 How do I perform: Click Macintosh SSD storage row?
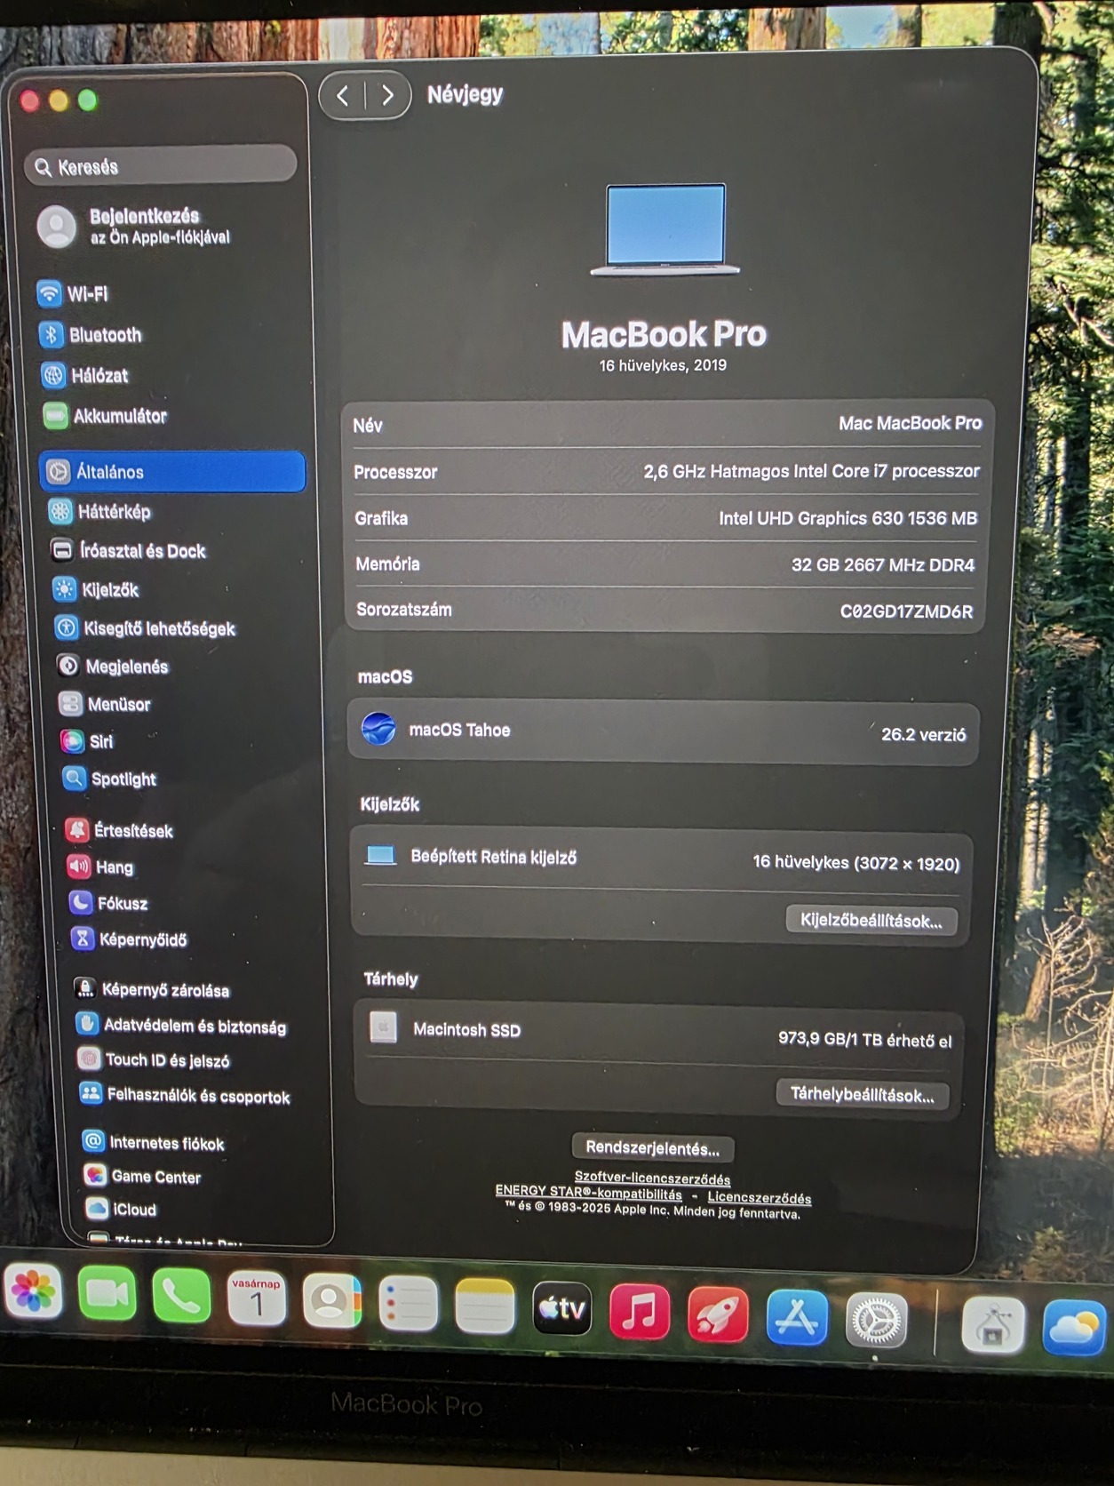point(658,1034)
